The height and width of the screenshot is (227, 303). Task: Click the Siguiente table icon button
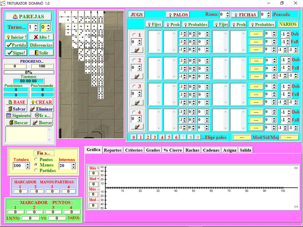[x=18, y=116]
